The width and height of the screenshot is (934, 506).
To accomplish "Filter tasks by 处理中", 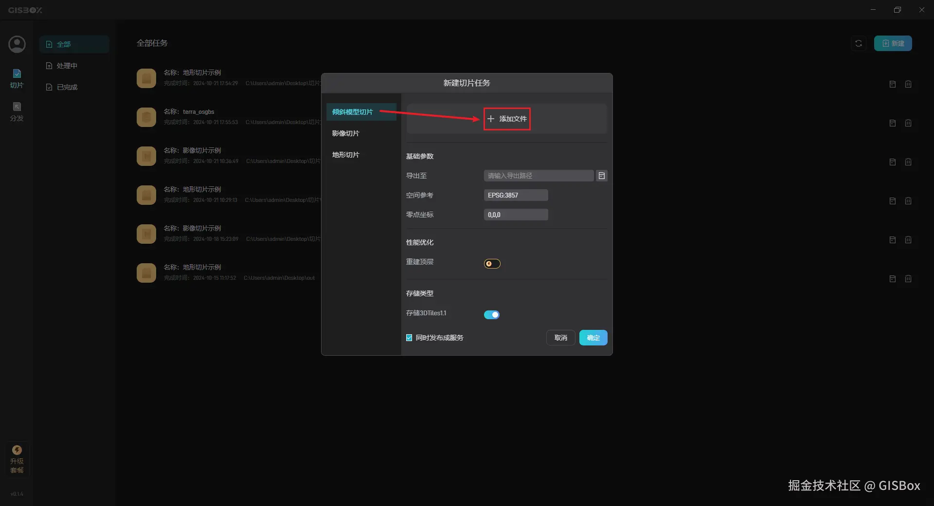I will [x=74, y=66].
